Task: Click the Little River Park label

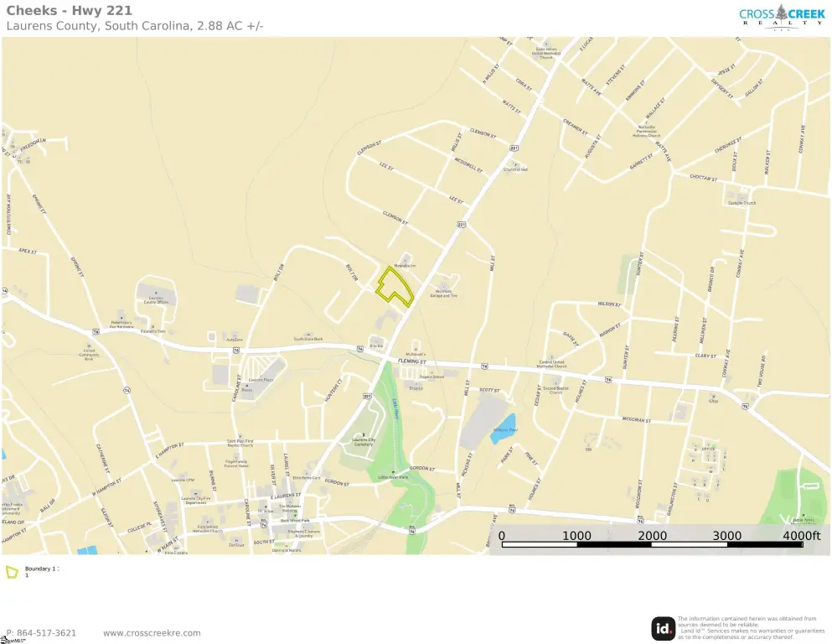Action: pos(393,477)
